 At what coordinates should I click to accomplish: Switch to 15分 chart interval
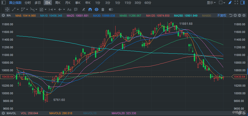pos(128,3)
